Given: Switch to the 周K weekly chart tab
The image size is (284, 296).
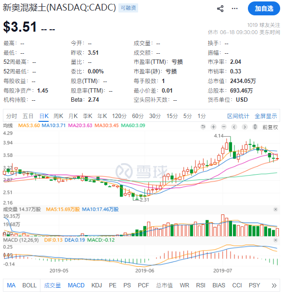Looking at the screenshot, I should 58,116.
